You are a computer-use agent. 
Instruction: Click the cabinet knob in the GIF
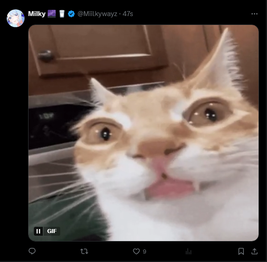coord(45,56)
